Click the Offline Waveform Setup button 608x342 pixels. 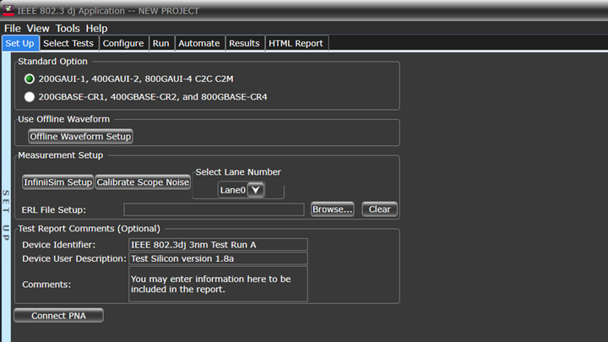80,136
